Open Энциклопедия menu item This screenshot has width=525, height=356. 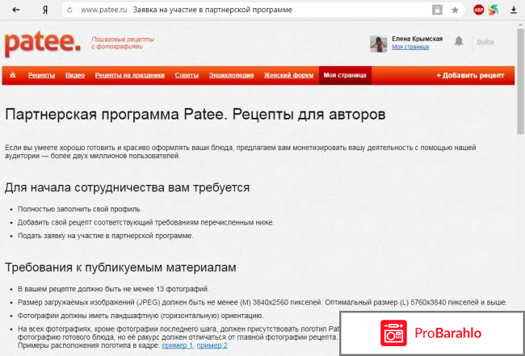(x=231, y=75)
